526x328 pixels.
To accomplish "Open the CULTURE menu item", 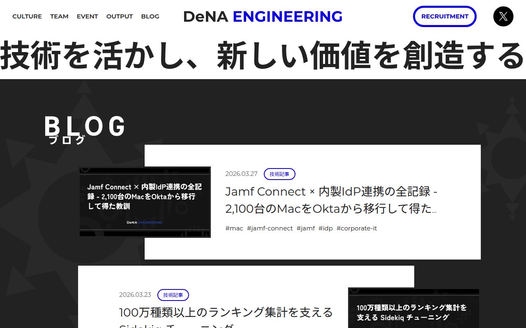I will (27, 16).
